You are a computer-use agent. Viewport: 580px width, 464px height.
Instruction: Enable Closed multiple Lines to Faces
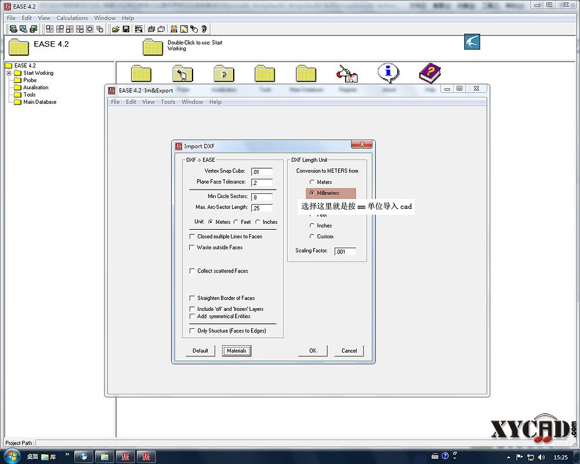click(192, 236)
